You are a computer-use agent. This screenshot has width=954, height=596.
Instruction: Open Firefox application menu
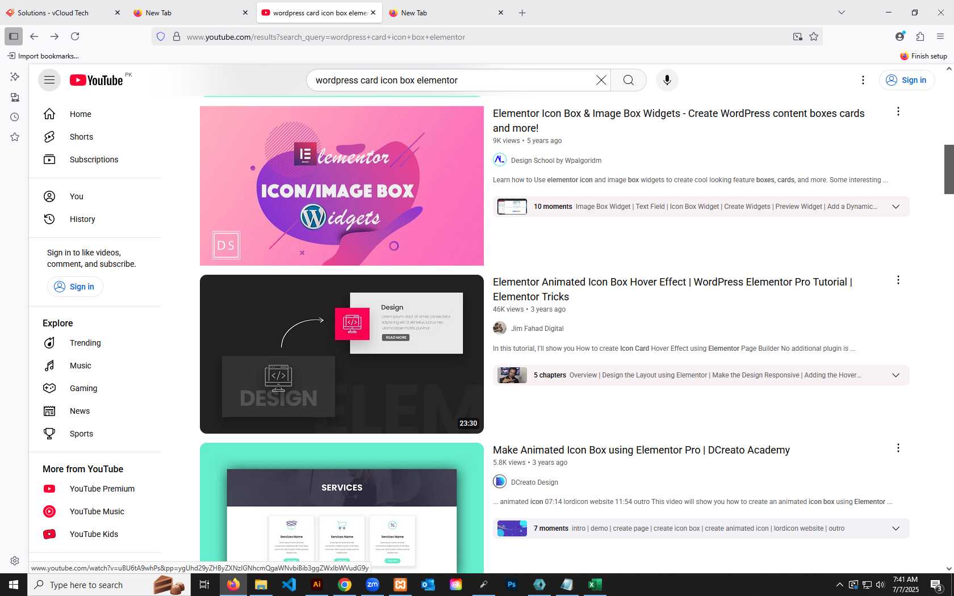(940, 36)
